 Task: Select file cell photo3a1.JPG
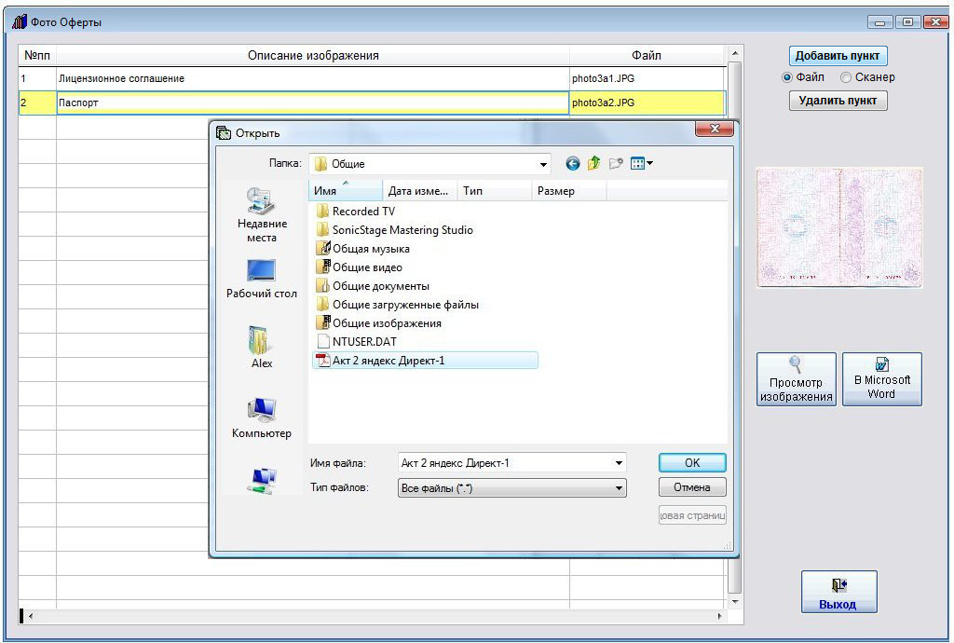(647, 78)
